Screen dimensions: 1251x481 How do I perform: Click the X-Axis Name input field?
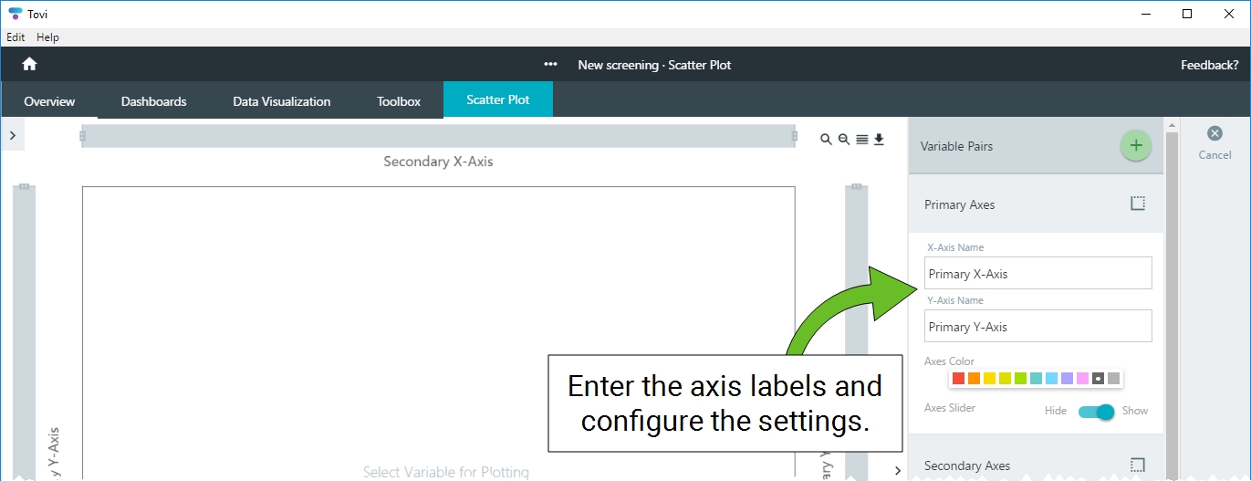click(1038, 274)
